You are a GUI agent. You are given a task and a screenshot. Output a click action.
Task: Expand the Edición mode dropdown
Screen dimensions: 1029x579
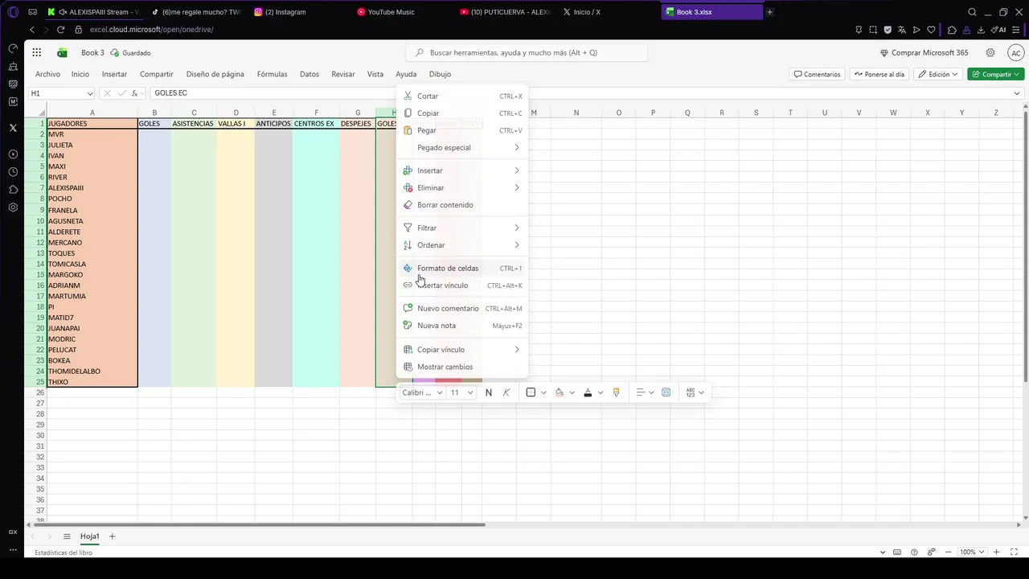940,74
